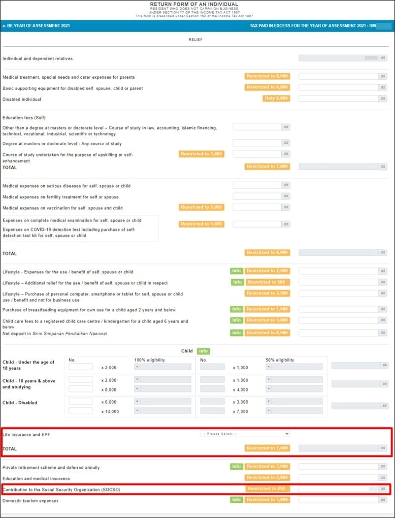
Task: Click the 'Only 6,000' badge
Action: [276, 98]
